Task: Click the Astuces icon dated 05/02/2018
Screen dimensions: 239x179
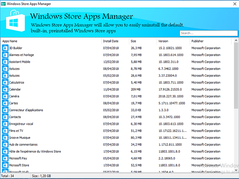Action: coord(5,76)
